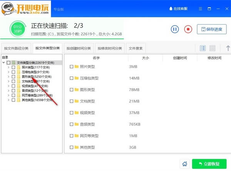231x171 pixels.
Task: Expand 音频类型 tree node
Action: 8,91
